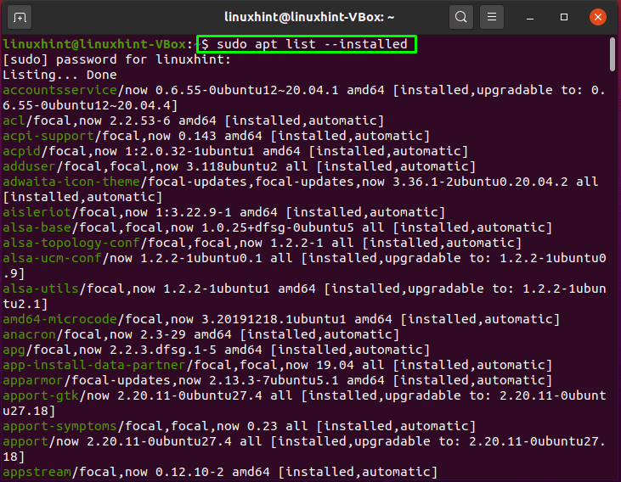621x482 pixels.
Task: Open the terminal search tool
Action: point(460,17)
